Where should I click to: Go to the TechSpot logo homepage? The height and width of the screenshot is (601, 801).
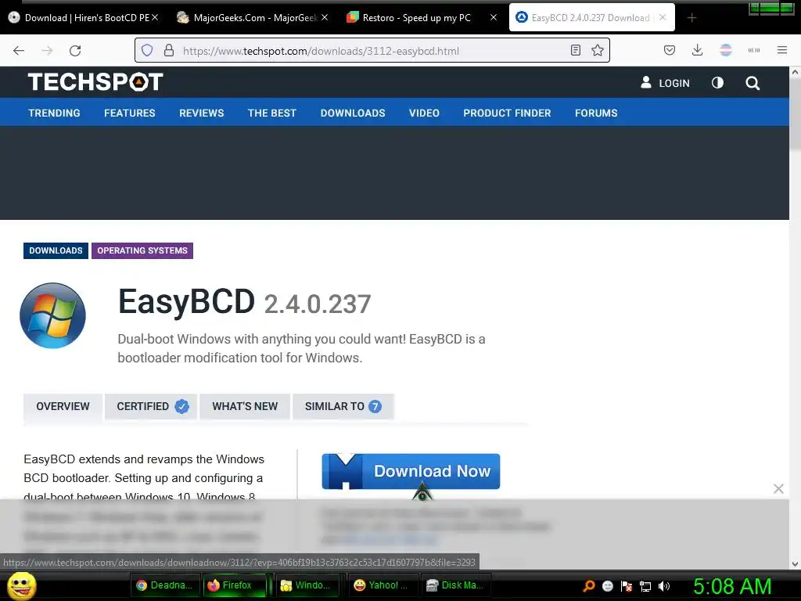click(x=95, y=81)
